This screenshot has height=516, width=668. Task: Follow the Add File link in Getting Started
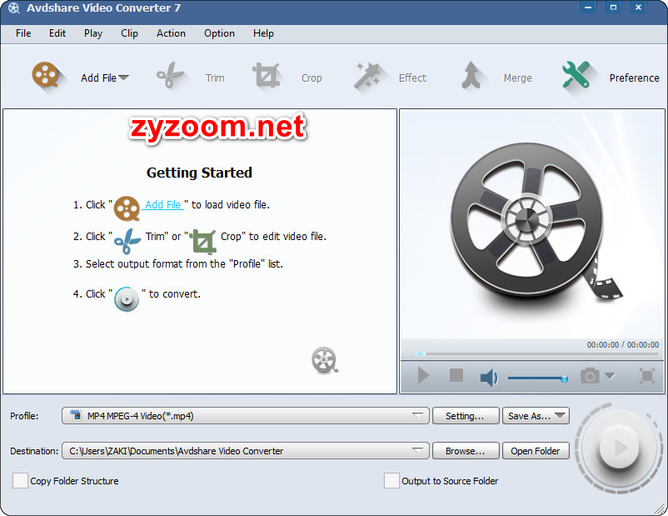162,205
